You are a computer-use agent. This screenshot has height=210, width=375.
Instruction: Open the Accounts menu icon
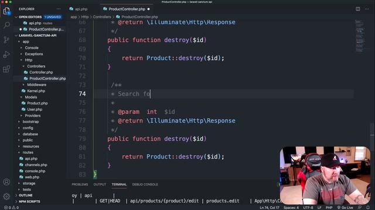pos(6,182)
